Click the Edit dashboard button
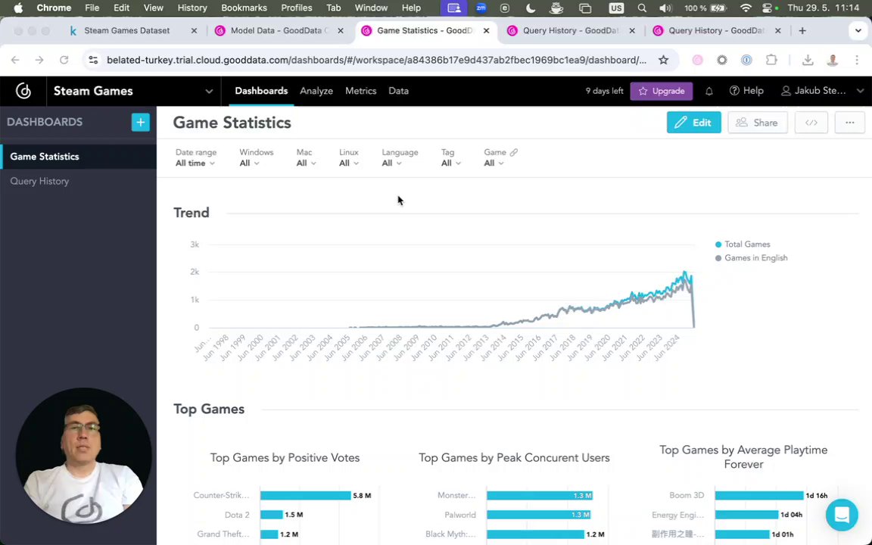Viewport: 872px width, 545px height. (693, 123)
